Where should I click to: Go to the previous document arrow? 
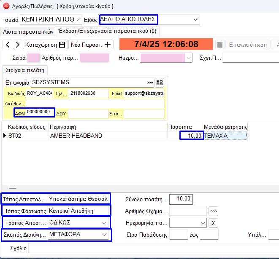coord(8,45)
